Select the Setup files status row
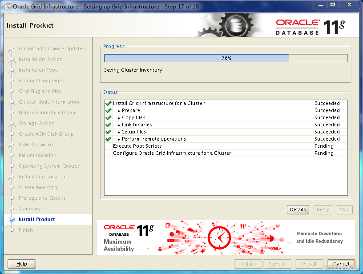 tap(226, 132)
